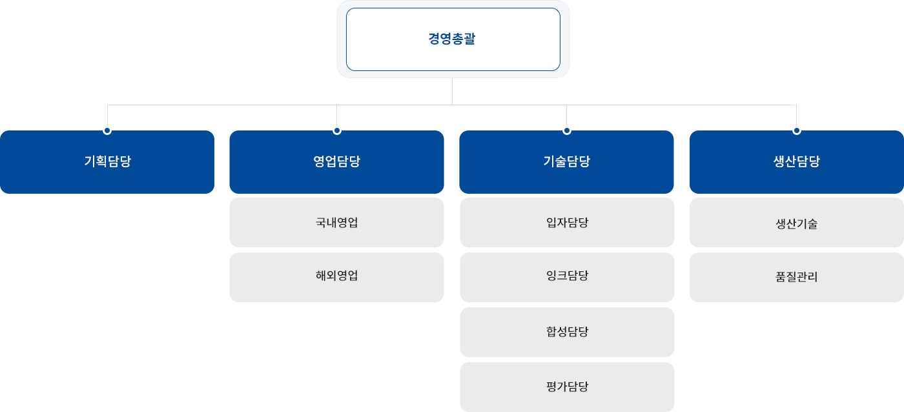Select the 기술담당 department box
The width and height of the screenshot is (904, 412).
(x=566, y=162)
